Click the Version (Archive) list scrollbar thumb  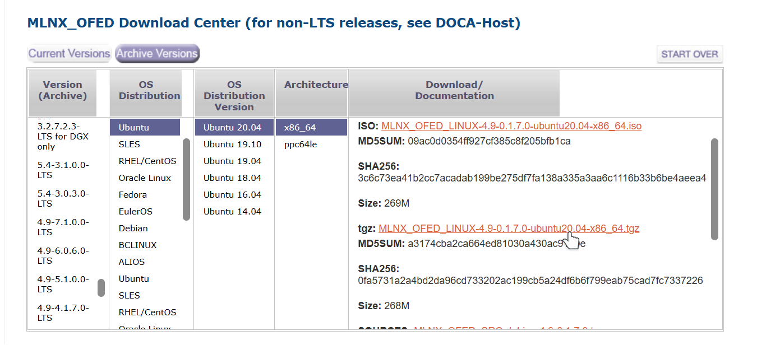click(101, 288)
